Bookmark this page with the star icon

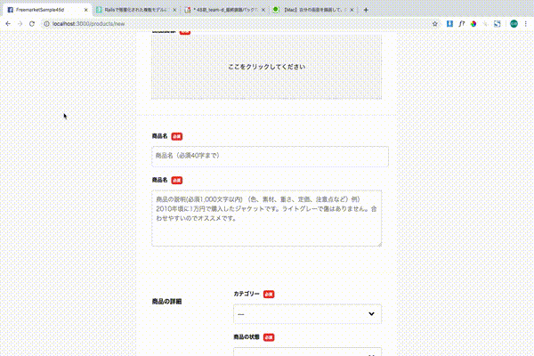tap(435, 24)
